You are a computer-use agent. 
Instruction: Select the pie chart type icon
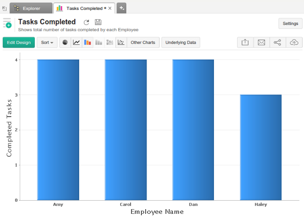click(x=65, y=42)
